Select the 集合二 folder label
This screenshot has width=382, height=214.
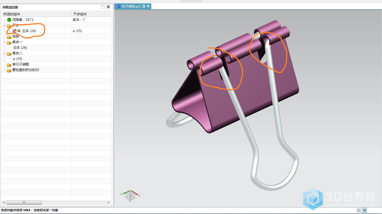(17, 53)
